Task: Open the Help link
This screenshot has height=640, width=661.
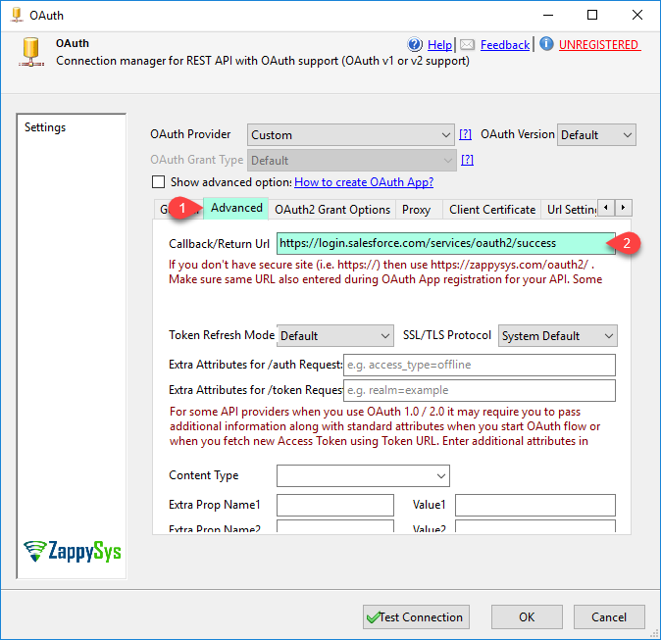Action: (x=439, y=45)
